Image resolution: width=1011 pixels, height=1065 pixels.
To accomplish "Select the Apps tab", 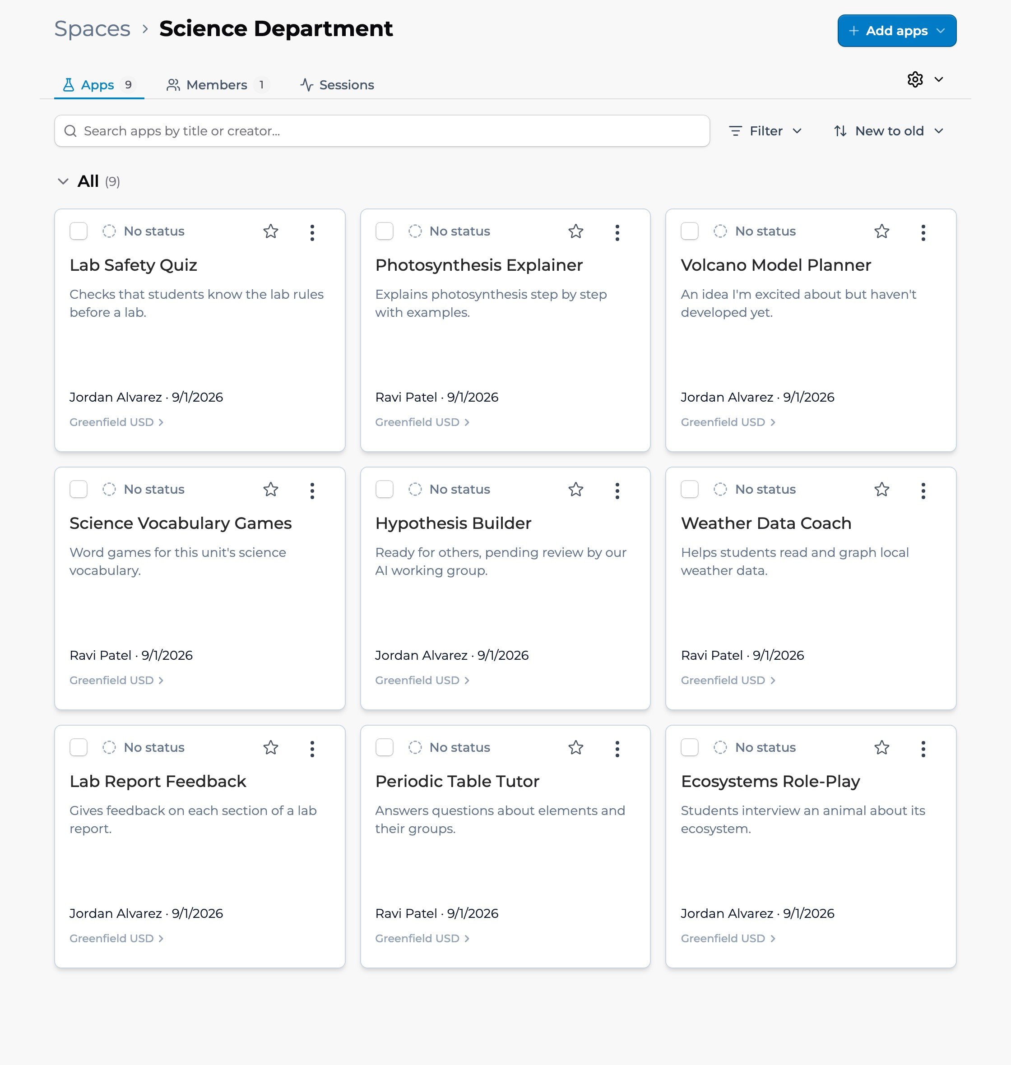I will [99, 85].
